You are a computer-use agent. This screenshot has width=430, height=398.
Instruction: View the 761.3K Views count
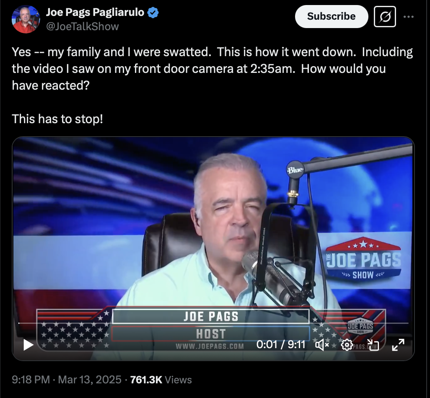tap(161, 380)
